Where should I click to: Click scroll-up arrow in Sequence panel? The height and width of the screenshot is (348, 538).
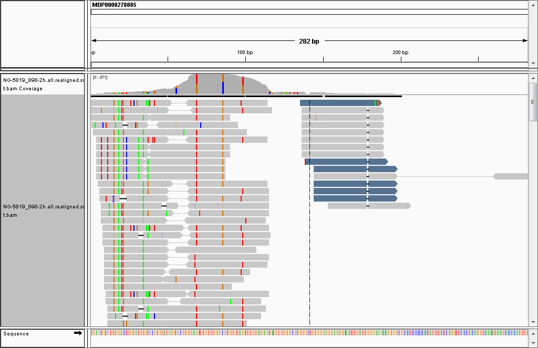(533, 334)
